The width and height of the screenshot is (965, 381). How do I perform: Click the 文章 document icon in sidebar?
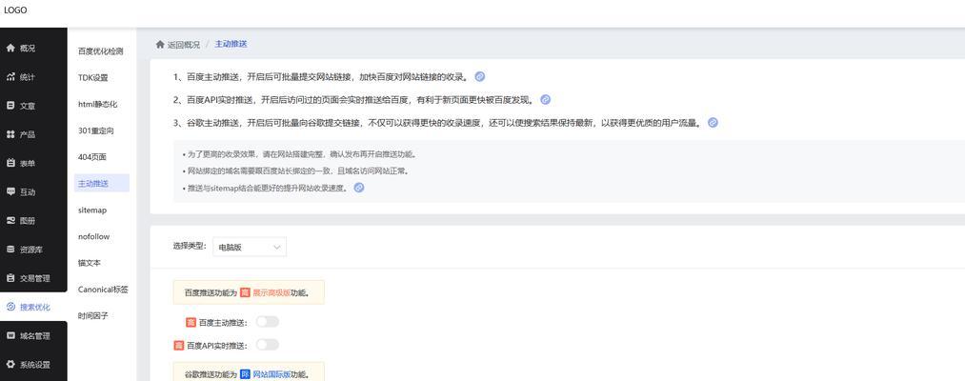click(10, 106)
